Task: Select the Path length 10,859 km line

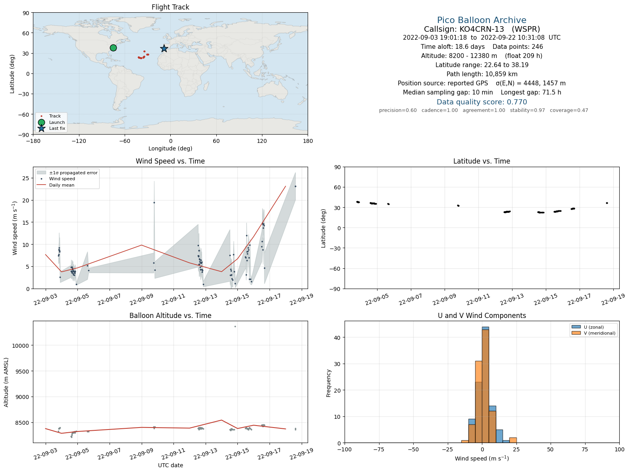Action: click(x=482, y=74)
